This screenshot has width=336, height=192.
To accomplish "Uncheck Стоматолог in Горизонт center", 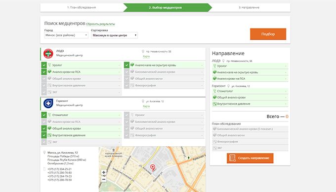I will click(x=44, y=115).
